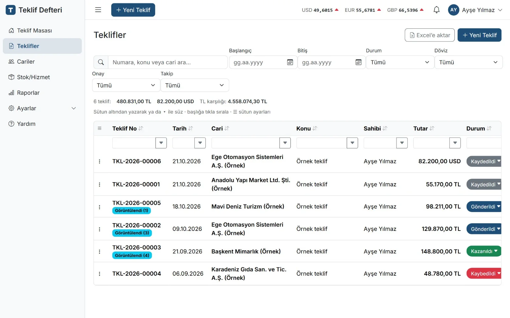
Task: Toggle the sidebar with the hamburger icon
Action: click(x=98, y=10)
